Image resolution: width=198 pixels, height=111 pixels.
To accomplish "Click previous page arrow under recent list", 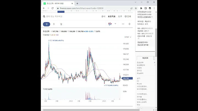I will [x=139, y=108].
